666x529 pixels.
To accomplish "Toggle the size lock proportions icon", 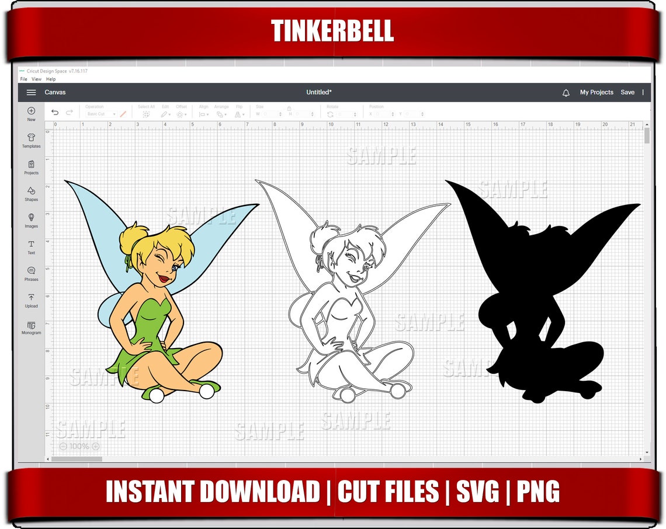I will tap(290, 108).
